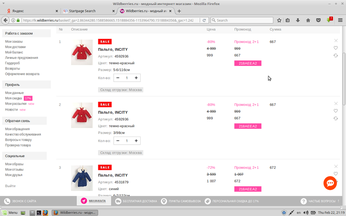The image size is (346, 216).
Task: Click refresh icon on second coat row
Action: pyautogui.click(x=336, y=119)
